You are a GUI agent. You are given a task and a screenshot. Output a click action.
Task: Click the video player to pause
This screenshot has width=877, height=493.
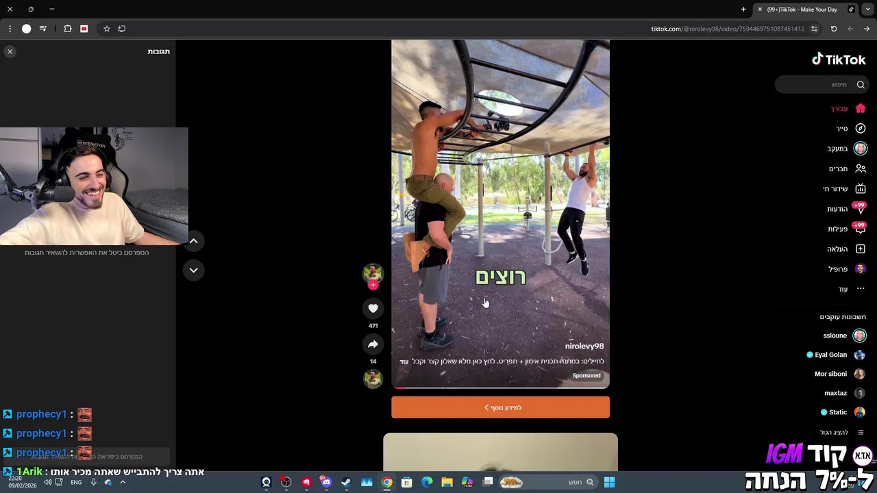click(500, 214)
